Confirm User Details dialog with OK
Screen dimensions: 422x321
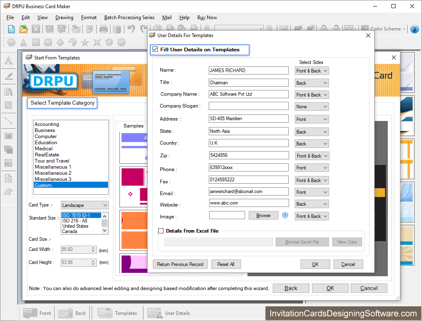[315, 264]
